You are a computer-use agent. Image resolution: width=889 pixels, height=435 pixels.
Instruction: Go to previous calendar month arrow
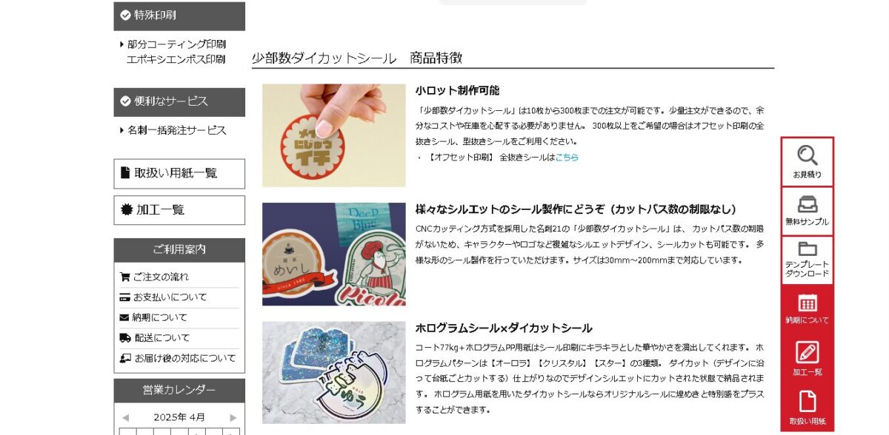pyautogui.click(x=125, y=417)
